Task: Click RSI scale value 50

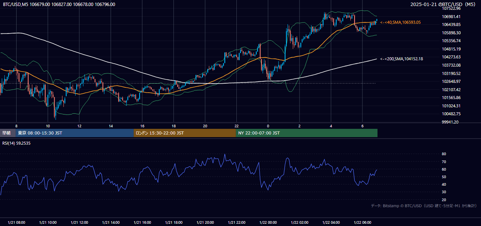Action: tap(444, 177)
